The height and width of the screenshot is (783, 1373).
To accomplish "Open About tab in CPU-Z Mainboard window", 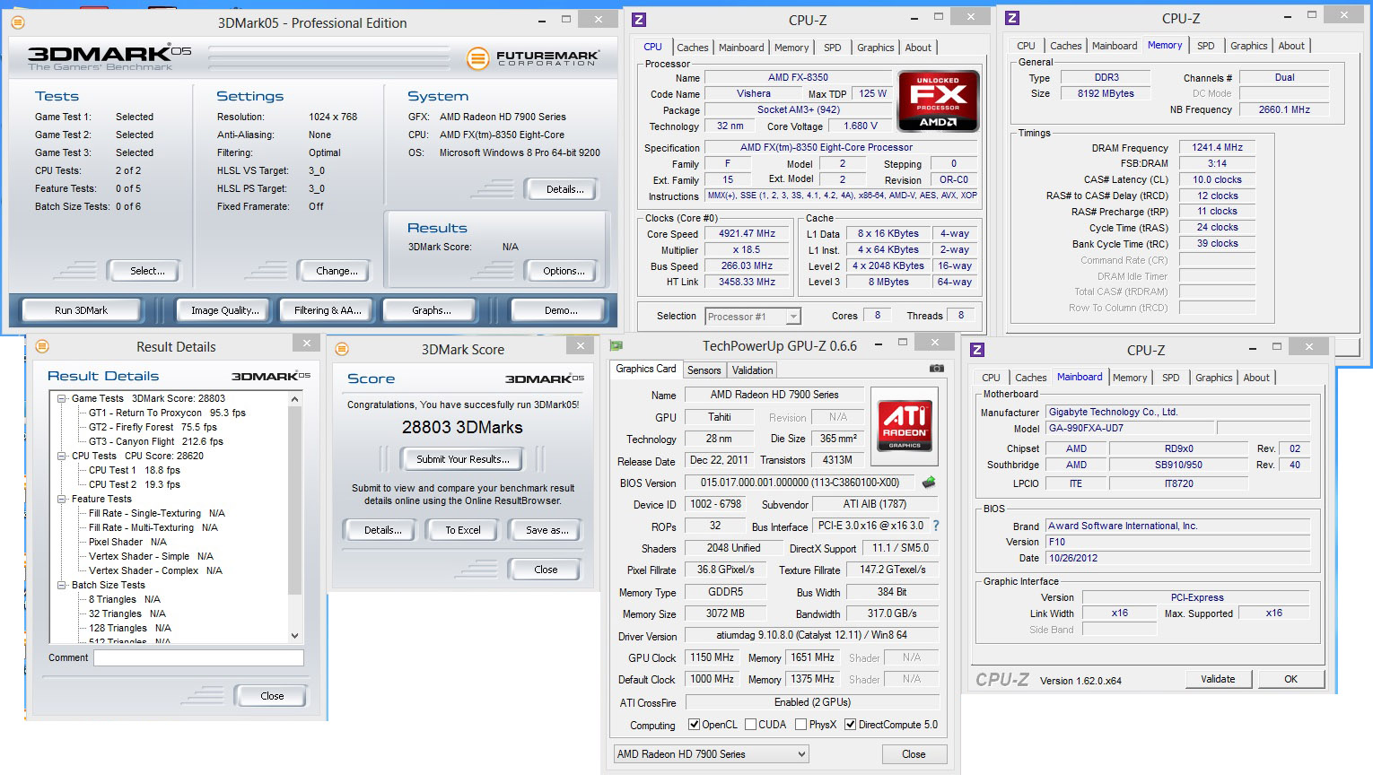I will pyautogui.click(x=1256, y=378).
